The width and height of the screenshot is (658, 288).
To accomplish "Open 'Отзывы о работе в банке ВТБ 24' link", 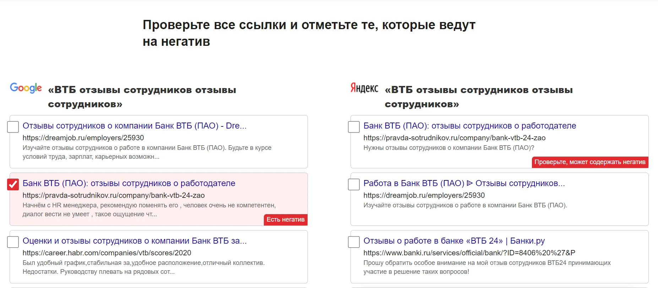I will click(x=454, y=241).
